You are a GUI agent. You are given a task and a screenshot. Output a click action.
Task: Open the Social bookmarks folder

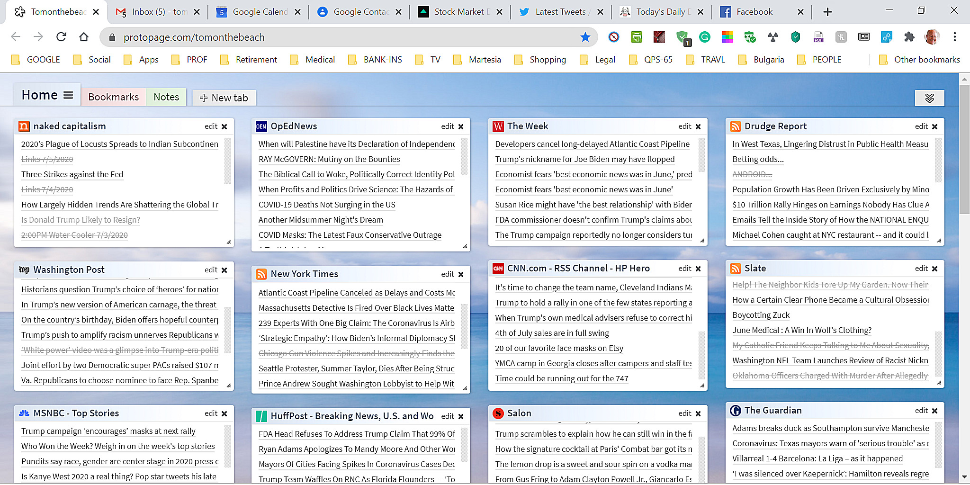click(92, 60)
